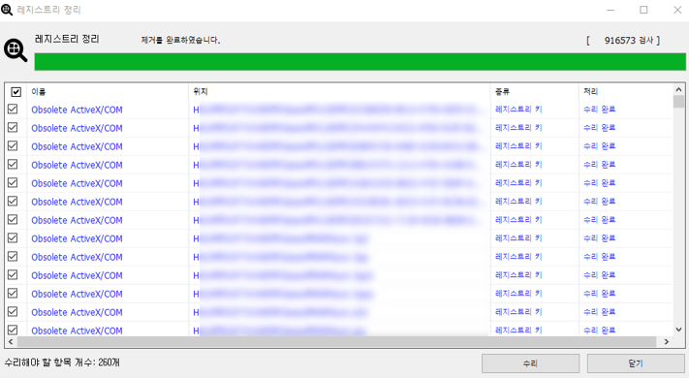Click 수리 완료 in the first row

[599, 109]
